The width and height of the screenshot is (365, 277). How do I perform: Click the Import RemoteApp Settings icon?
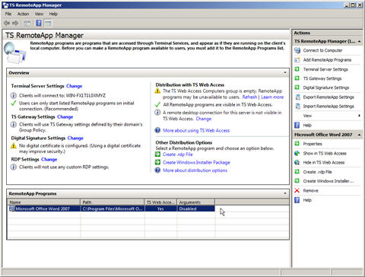(297, 106)
